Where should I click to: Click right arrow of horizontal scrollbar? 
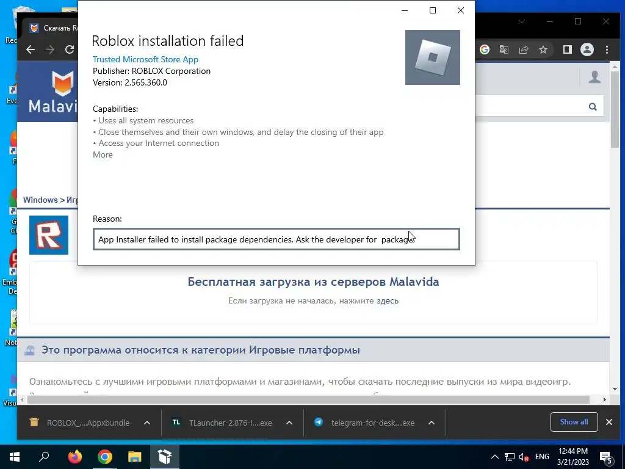(605, 399)
